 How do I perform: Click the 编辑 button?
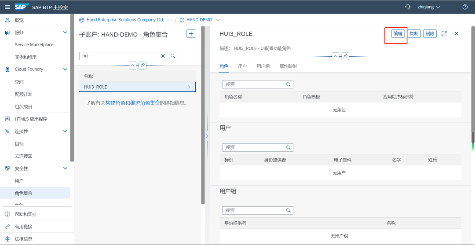pos(398,33)
